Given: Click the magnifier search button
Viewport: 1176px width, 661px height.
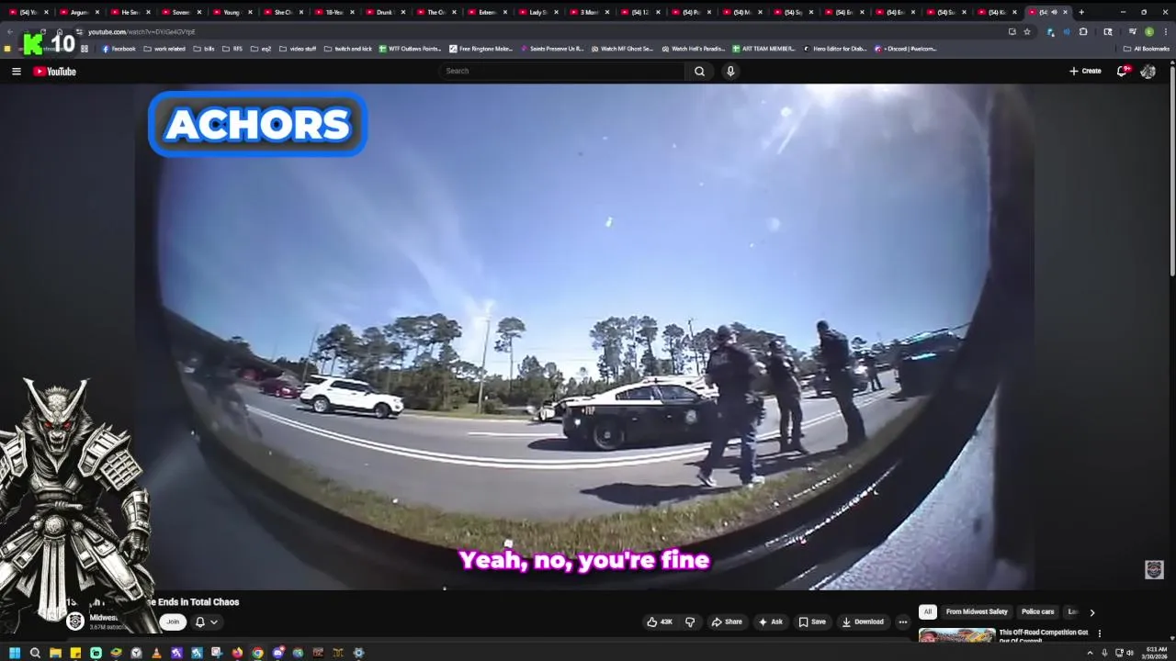Looking at the screenshot, I should click(699, 71).
